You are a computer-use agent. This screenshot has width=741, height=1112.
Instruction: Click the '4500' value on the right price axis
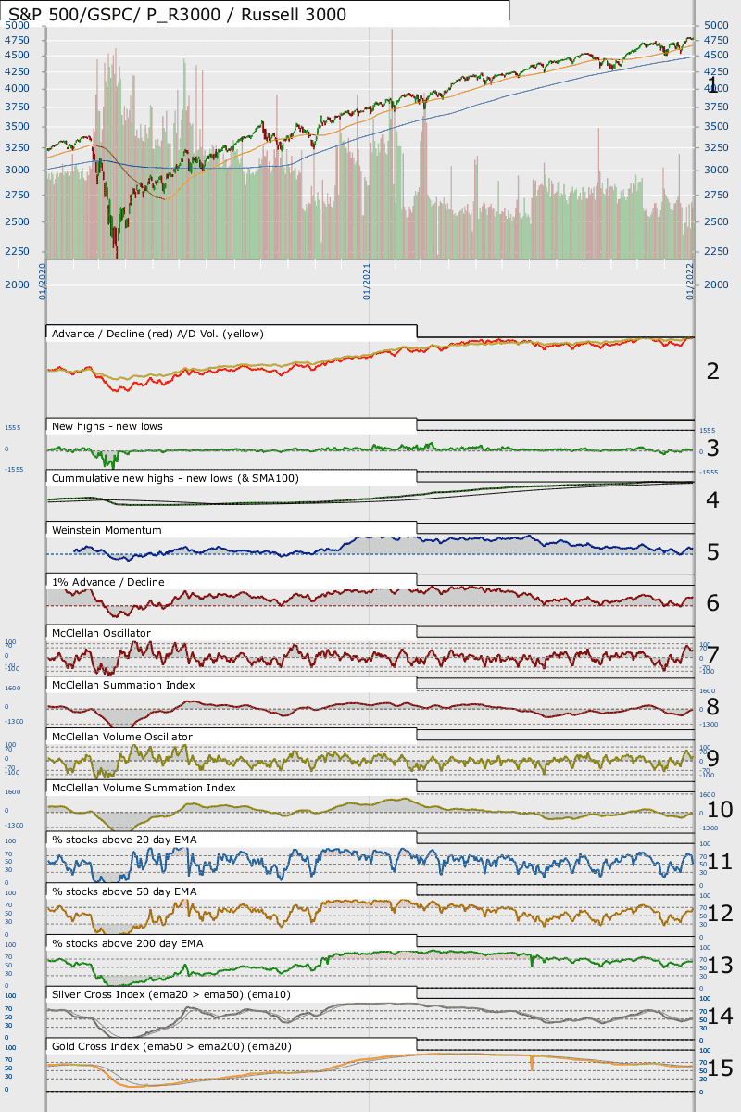pos(716,55)
